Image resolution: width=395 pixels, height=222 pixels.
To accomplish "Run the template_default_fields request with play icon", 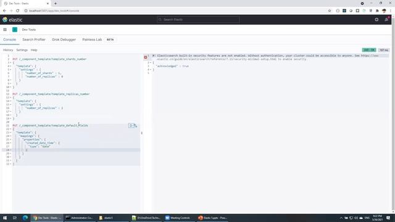I will click(131, 125).
